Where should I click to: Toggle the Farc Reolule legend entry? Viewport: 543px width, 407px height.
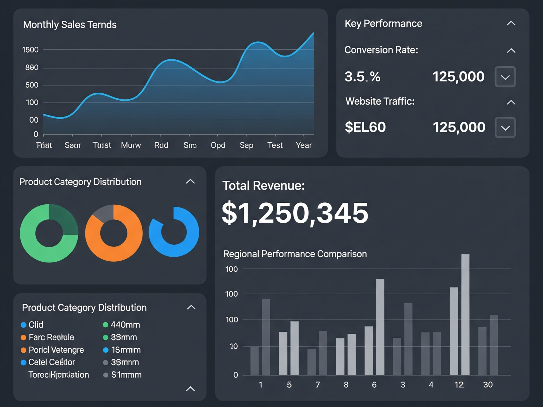[x=51, y=337]
